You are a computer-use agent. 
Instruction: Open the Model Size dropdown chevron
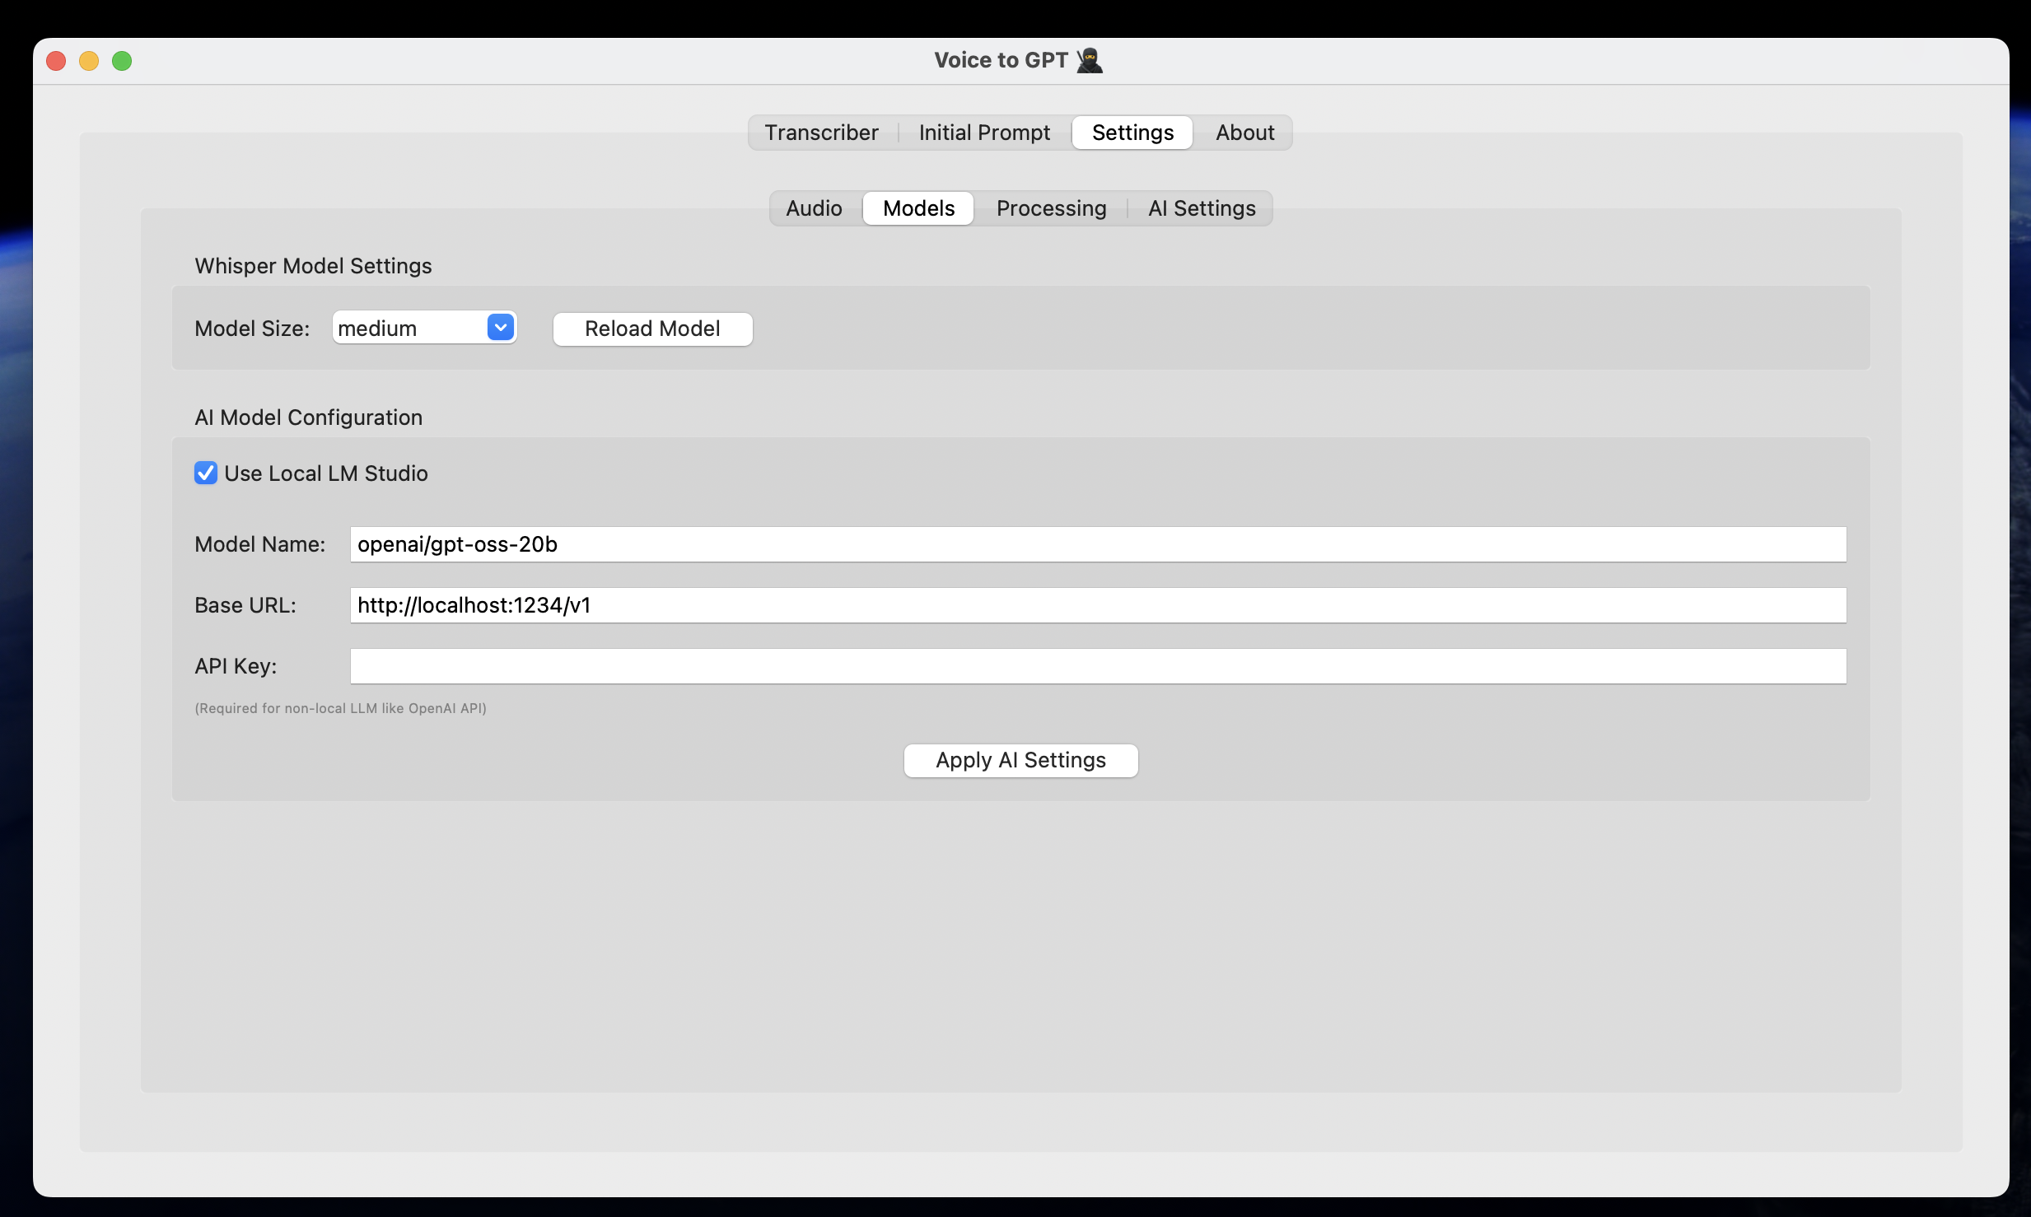(499, 327)
